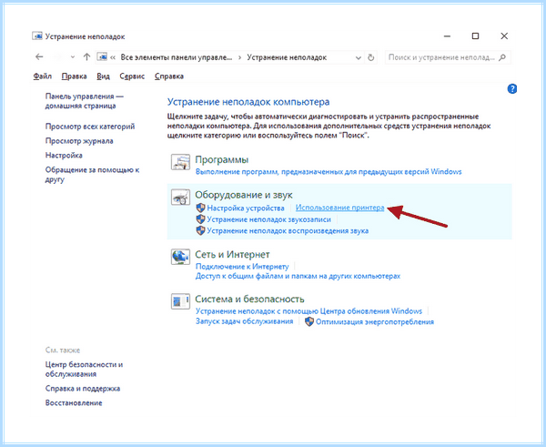The height and width of the screenshot is (447, 546).
Task: Click Обращение за помощью к другу link
Action: click(x=92, y=175)
